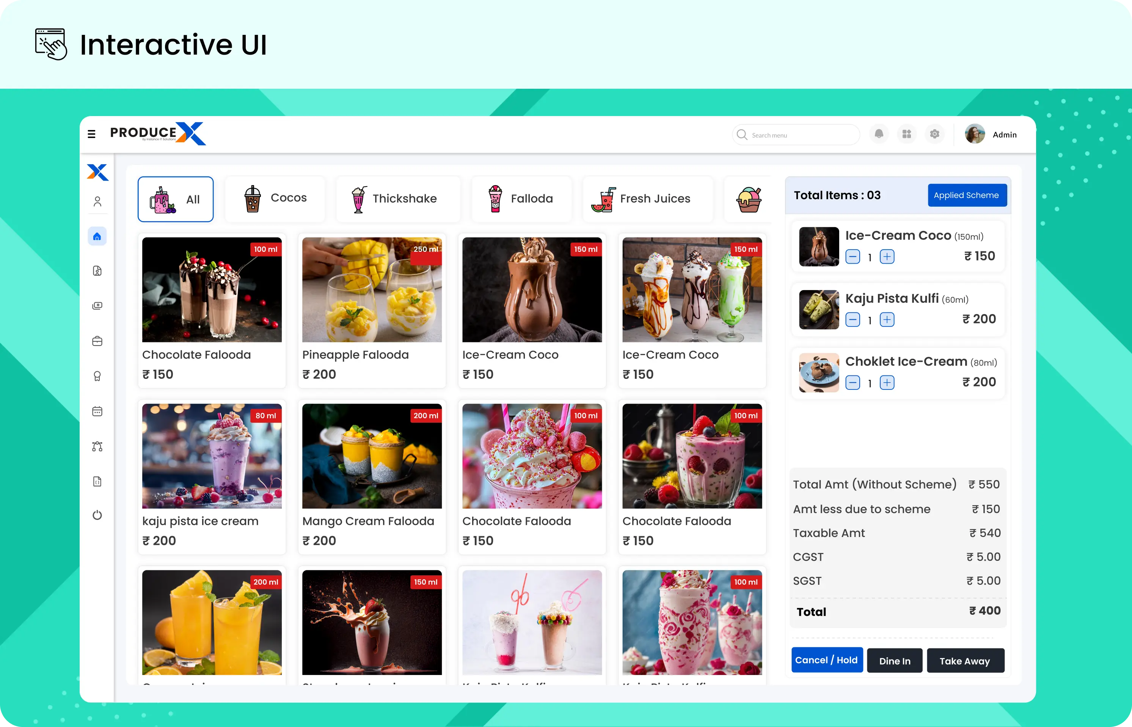Open the apps grid icon in header
This screenshot has width=1132, height=727.
click(907, 134)
